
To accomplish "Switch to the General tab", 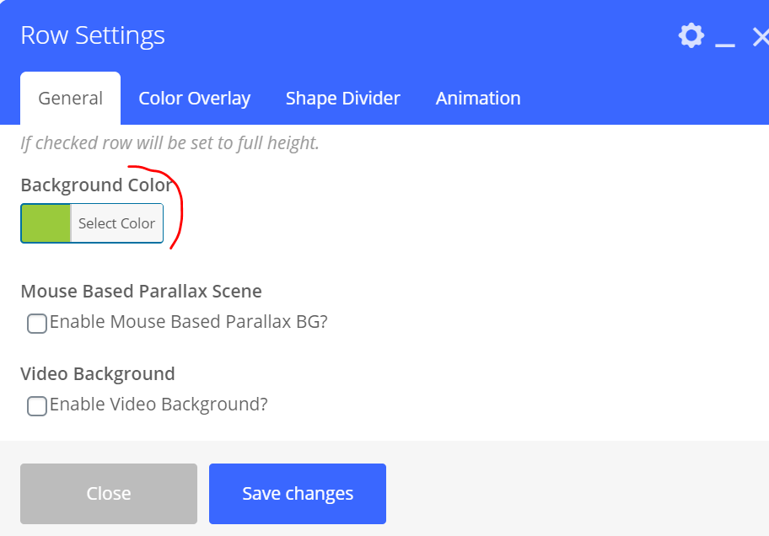I will tap(71, 99).
